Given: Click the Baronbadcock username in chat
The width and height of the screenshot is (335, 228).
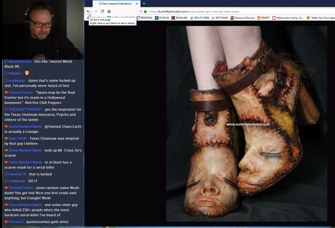Looking at the screenshot, I should click(x=20, y=62).
